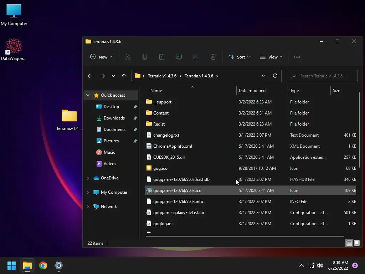The height and width of the screenshot is (274, 365).
Task: Expand the Network tree node
Action: click(x=88, y=207)
